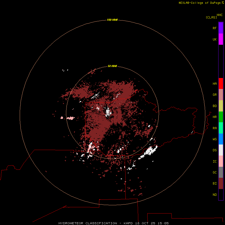Click the HR heavy rain green swatch

[221, 117]
